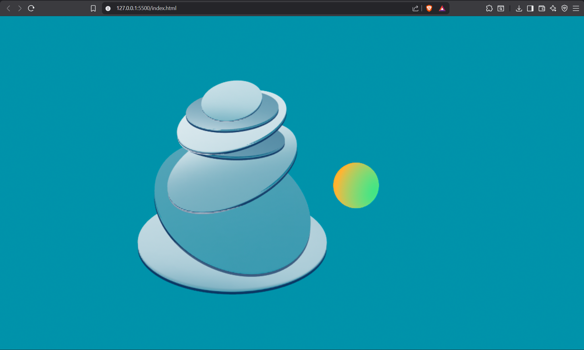584x350 pixels.
Task: Click the browser forward arrow
Action: click(20, 8)
